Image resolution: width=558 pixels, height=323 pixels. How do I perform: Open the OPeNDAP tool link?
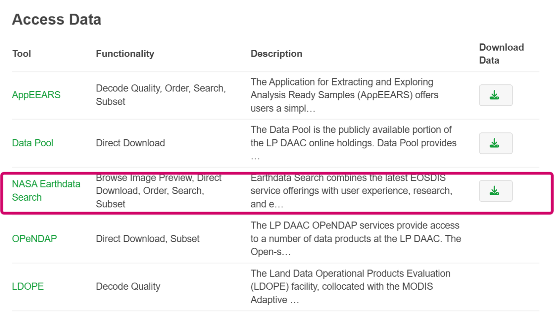pyautogui.click(x=34, y=239)
